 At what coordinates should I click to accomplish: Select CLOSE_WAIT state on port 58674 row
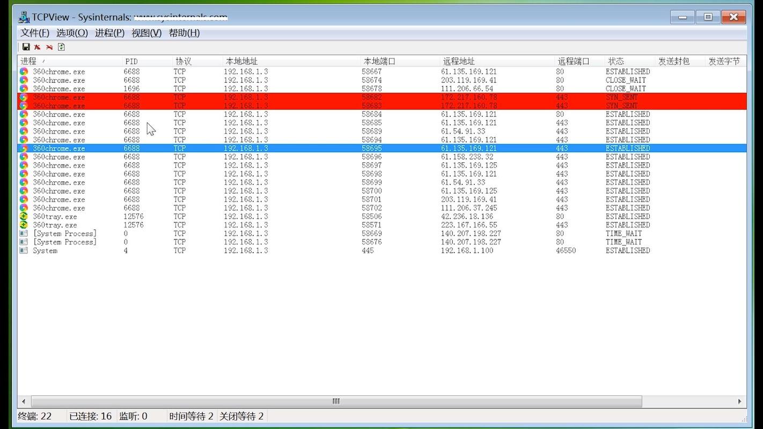click(626, 80)
